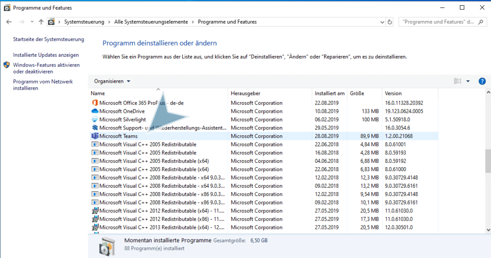The image size is (491, 258).
Task: Click the Forward navigation arrow
Action: point(22,22)
